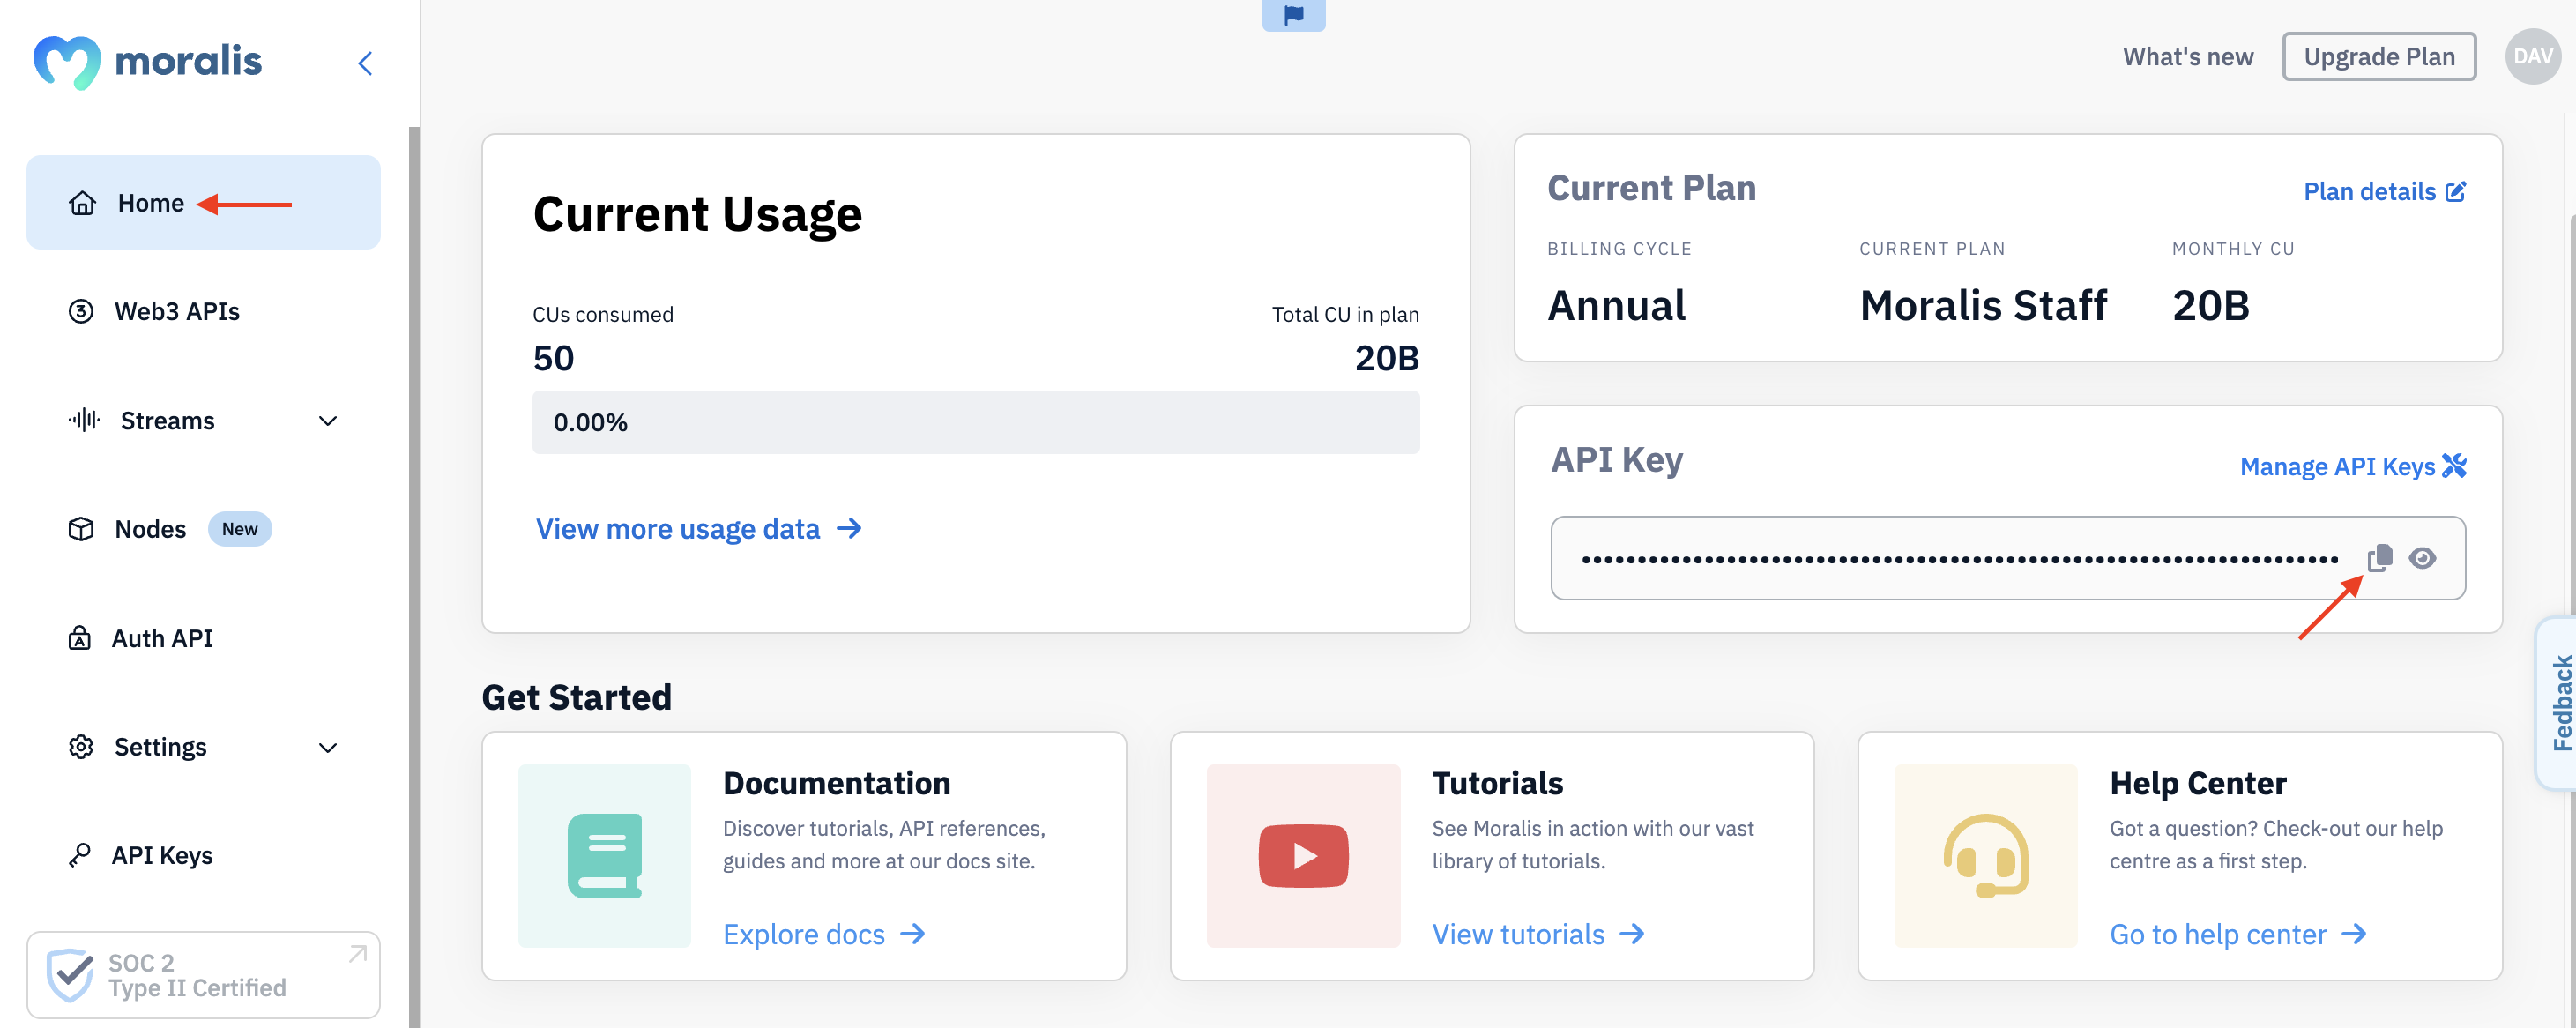Click the Annual billing cycle value
Viewport: 2576px width, 1028px height.
click(1616, 305)
